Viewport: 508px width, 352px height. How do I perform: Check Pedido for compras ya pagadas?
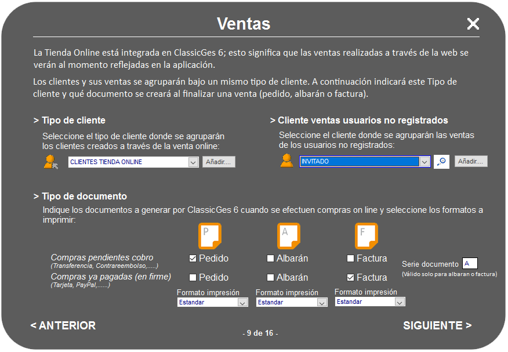pos(193,277)
